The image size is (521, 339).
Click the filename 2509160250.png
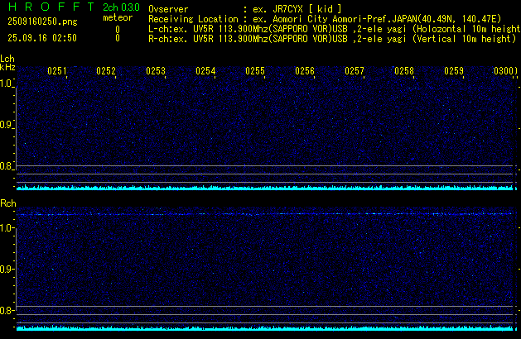42,21
